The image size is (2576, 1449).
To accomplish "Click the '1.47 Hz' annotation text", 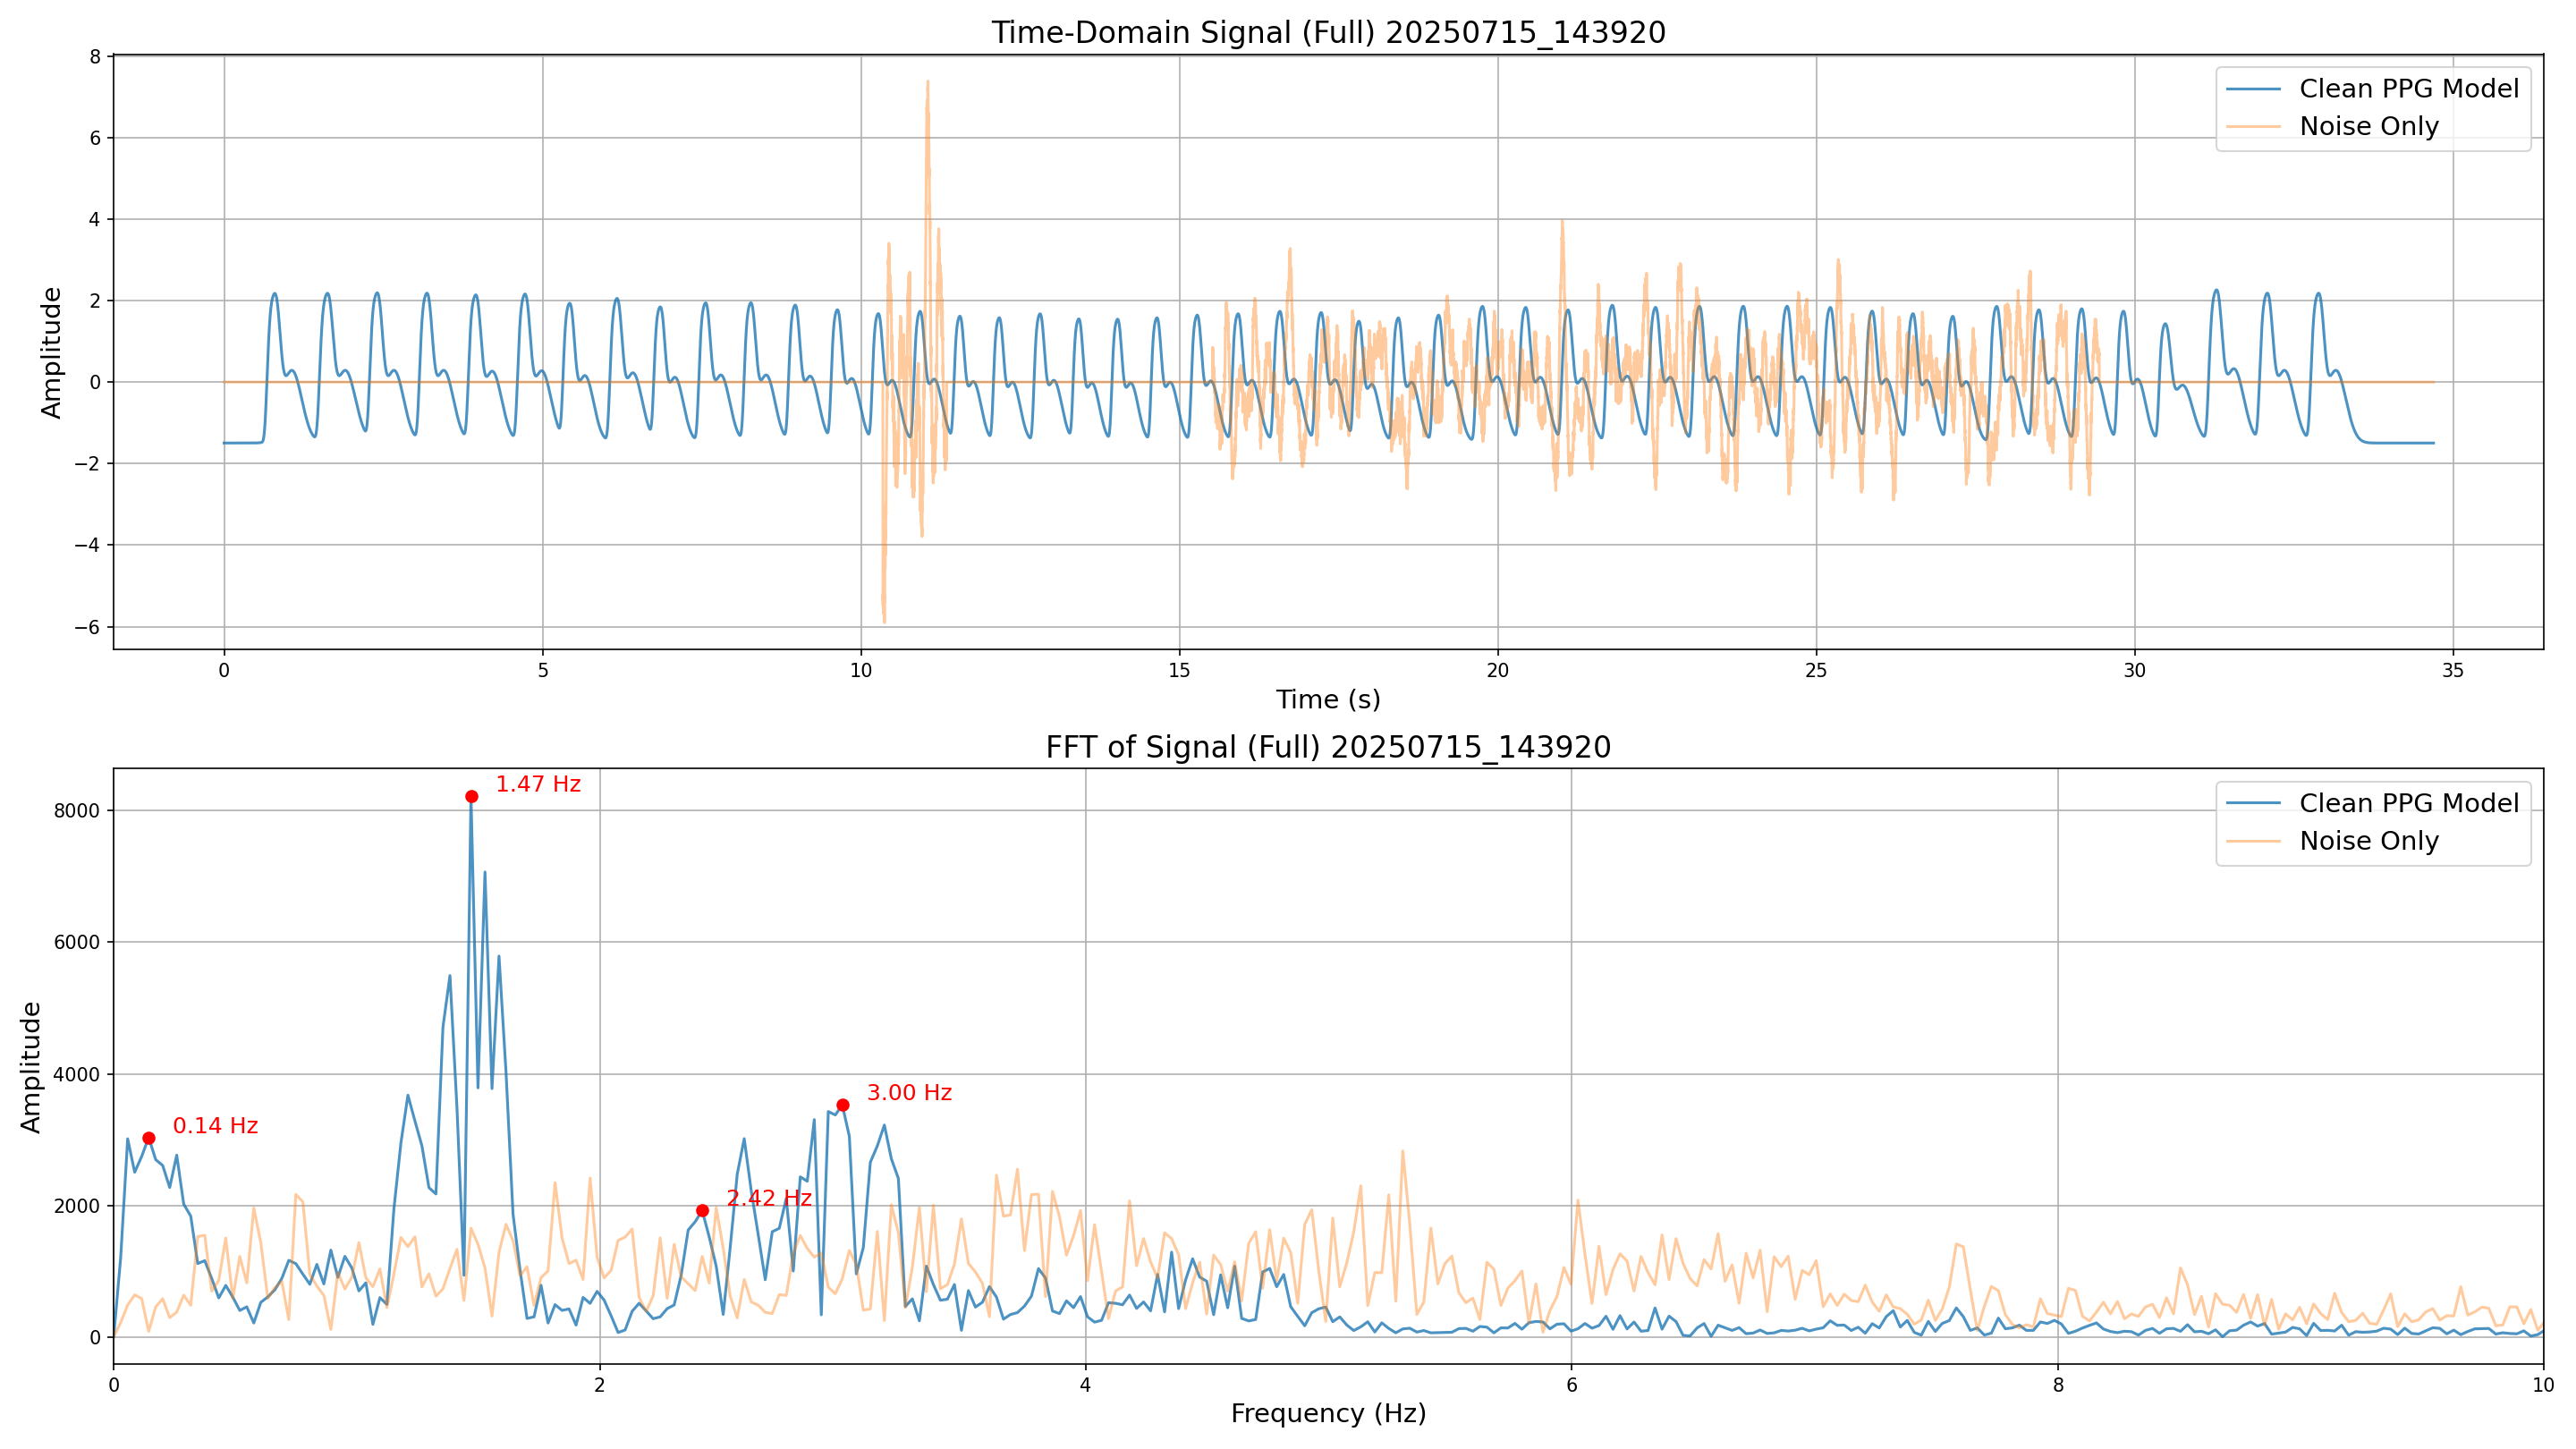I will click(538, 784).
